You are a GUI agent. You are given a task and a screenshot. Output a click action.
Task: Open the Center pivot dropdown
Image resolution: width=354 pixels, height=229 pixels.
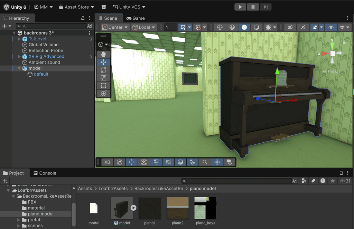click(x=115, y=27)
